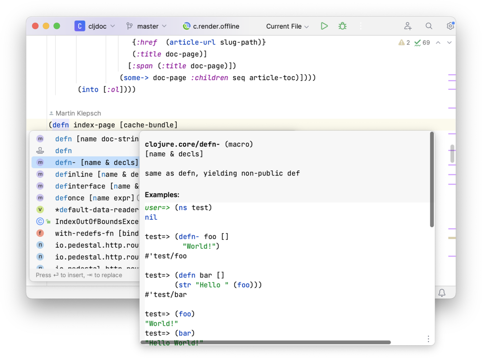Select defn macro completion with name doc-string
Viewport: 482px width, 358px height.
coord(86,139)
